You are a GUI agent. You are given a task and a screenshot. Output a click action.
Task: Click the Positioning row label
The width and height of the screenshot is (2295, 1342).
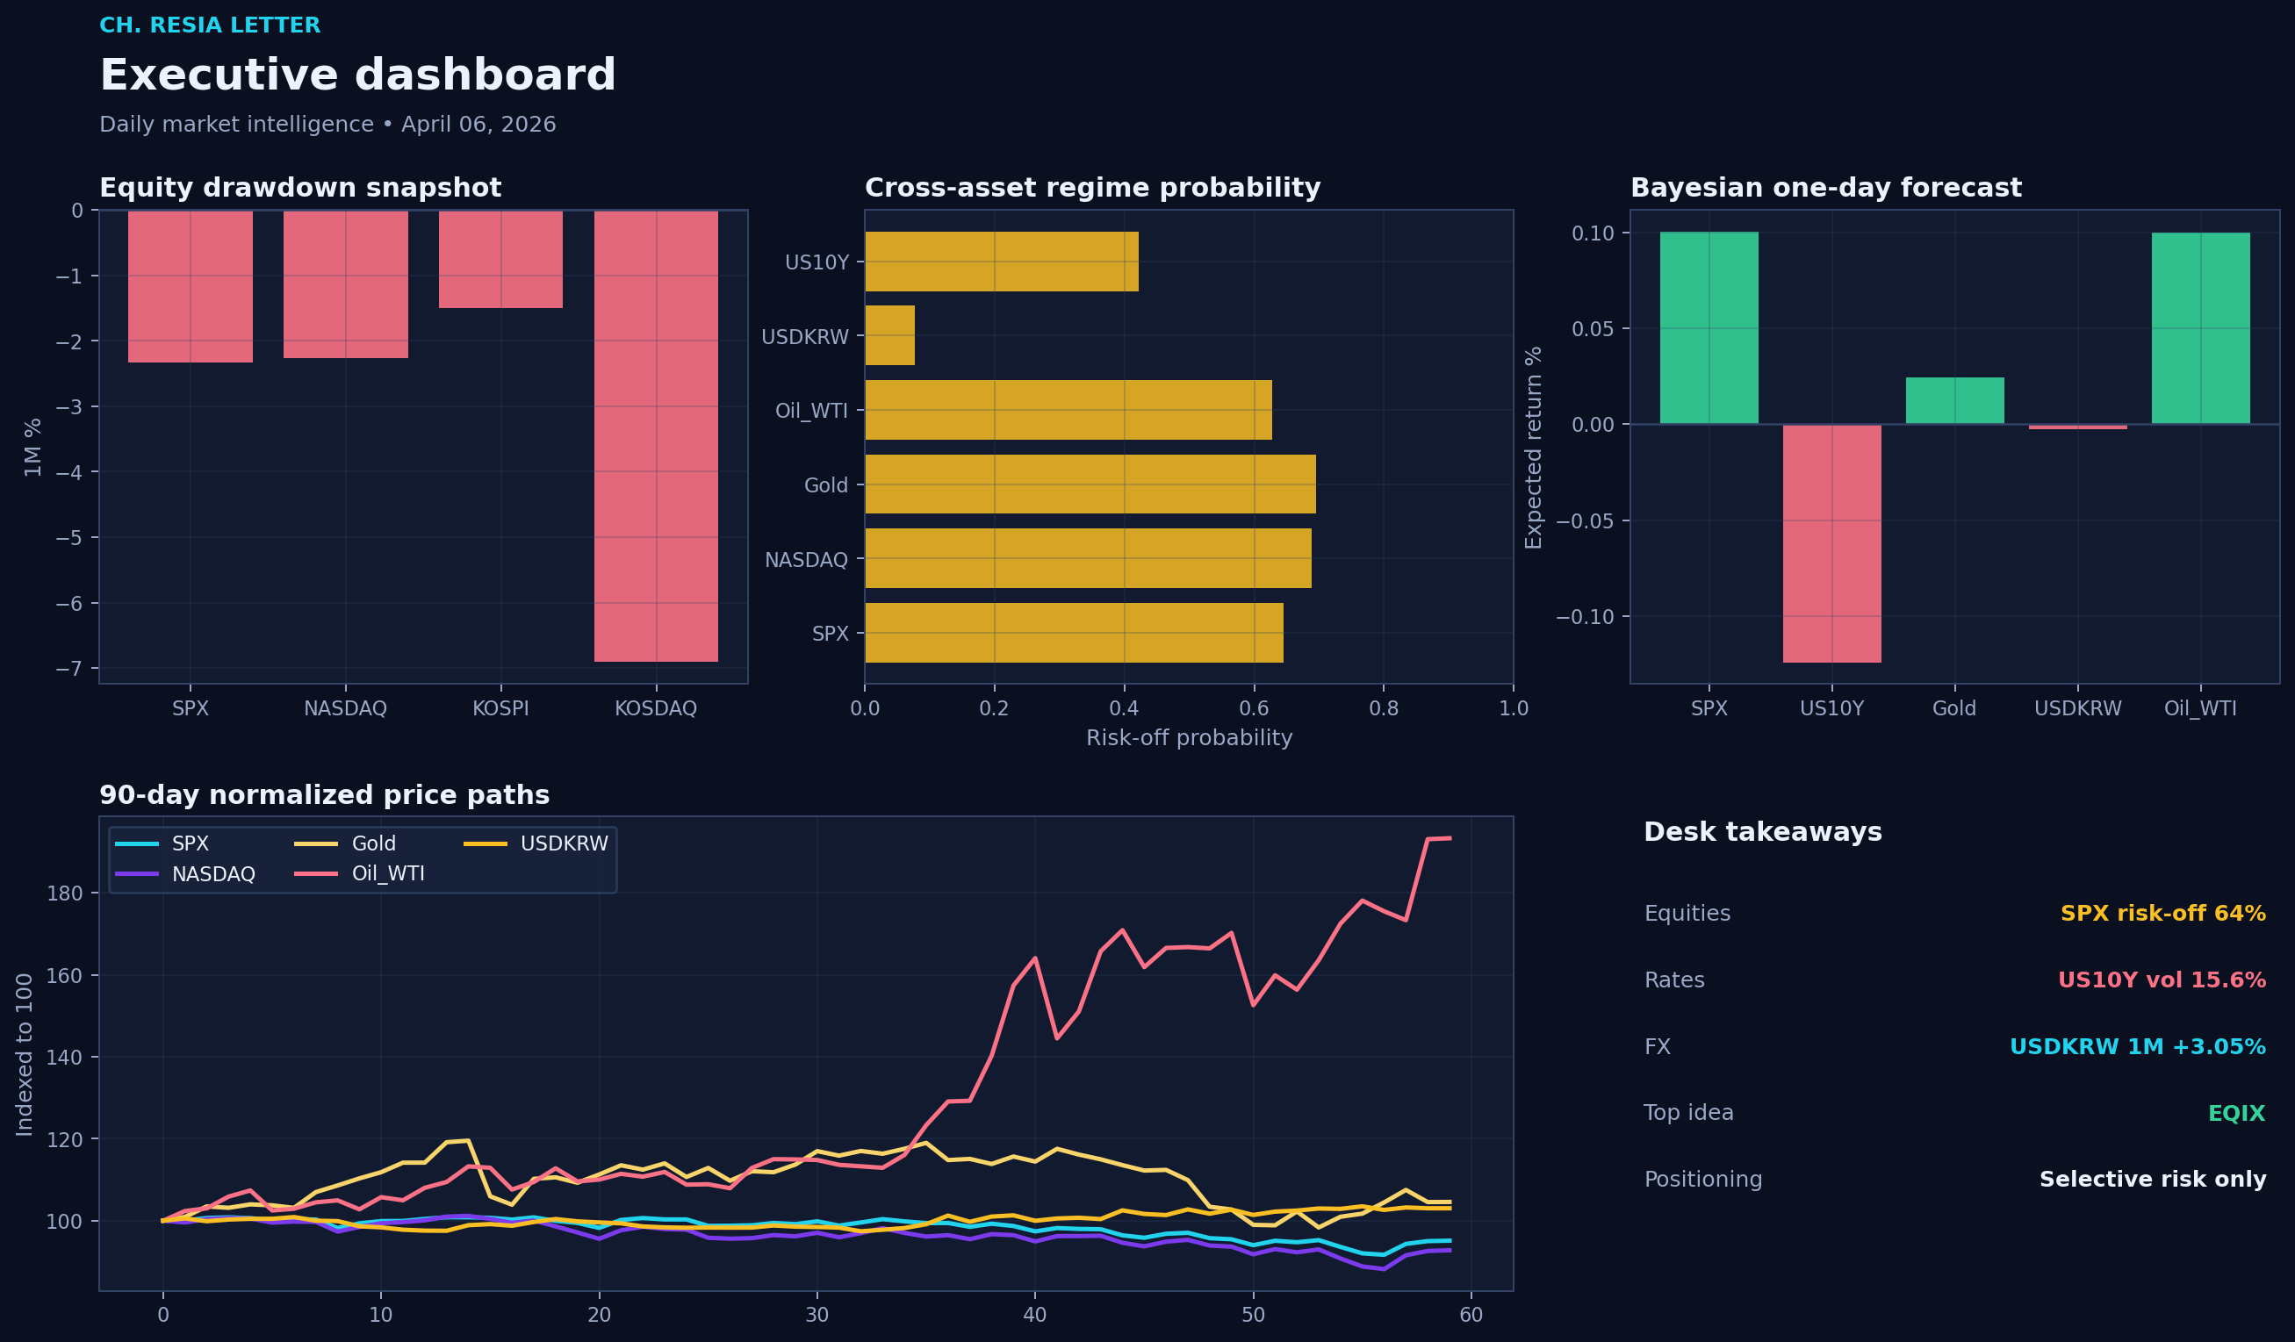point(1703,1179)
